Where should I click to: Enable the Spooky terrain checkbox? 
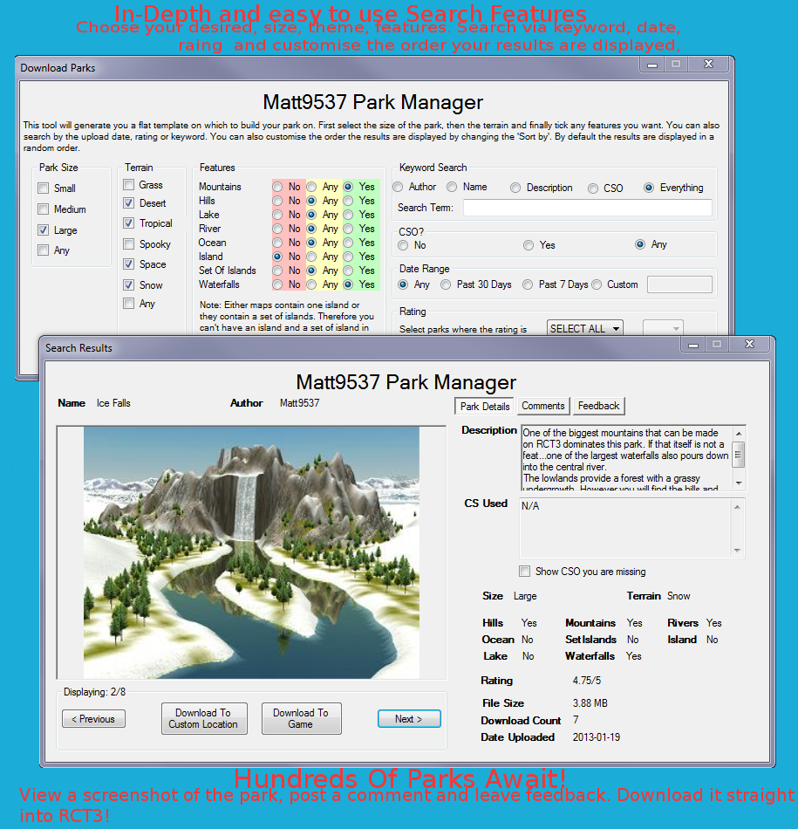click(128, 243)
